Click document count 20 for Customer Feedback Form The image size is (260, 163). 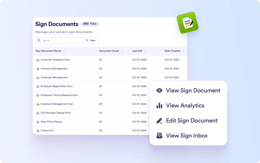(x=100, y=60)
